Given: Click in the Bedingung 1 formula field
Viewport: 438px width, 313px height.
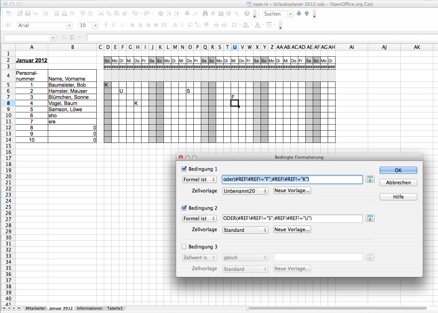Looking at the screenshot, I should coord(292,179).
